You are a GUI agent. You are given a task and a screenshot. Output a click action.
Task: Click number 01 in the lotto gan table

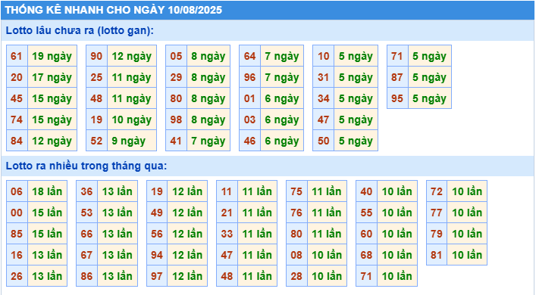250,98
